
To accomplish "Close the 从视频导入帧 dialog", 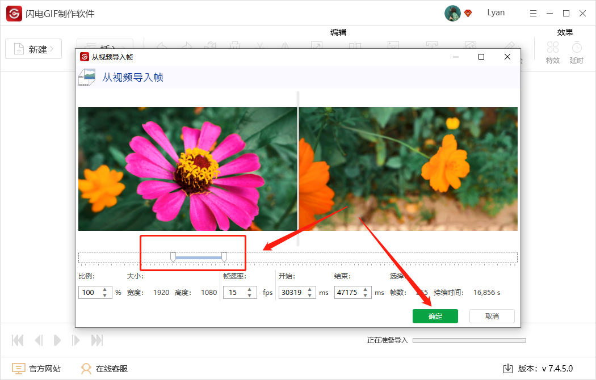I will [507, 57].
